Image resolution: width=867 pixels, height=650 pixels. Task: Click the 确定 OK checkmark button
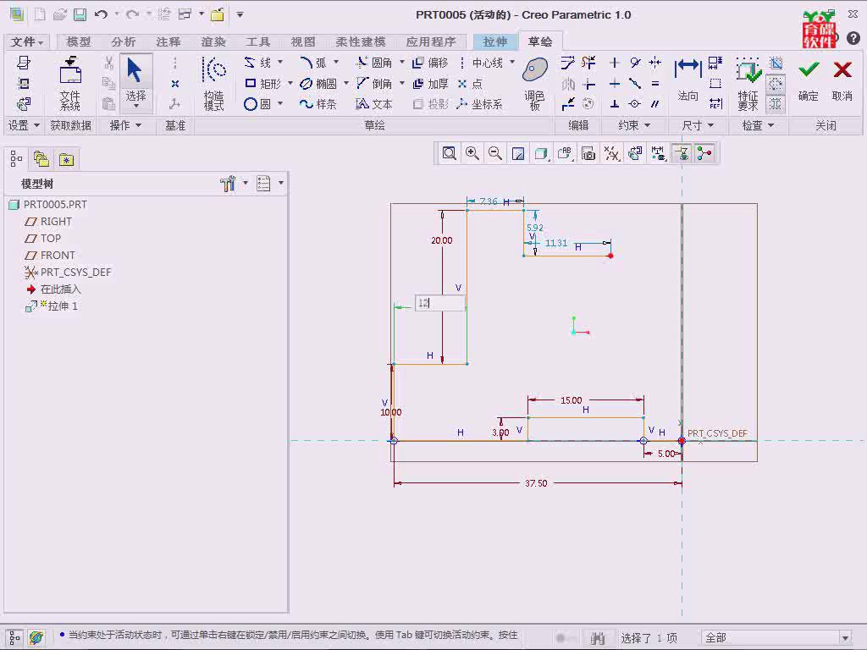[809, 80]
